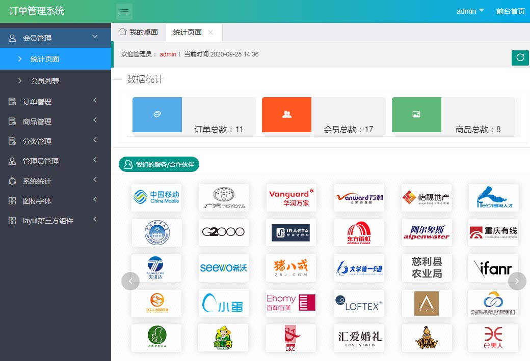Click the 怡福地产 logo
The height and width of the screenshot is (361, 530).
point(427,198)
